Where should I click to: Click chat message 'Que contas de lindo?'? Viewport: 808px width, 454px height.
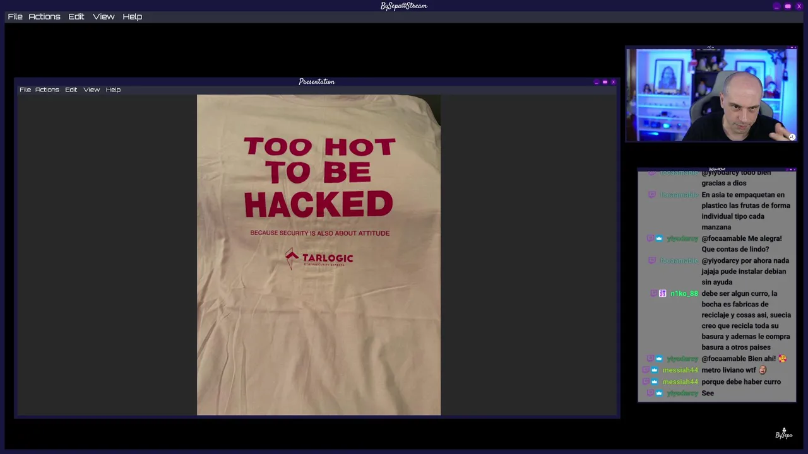tap(735, 249)
